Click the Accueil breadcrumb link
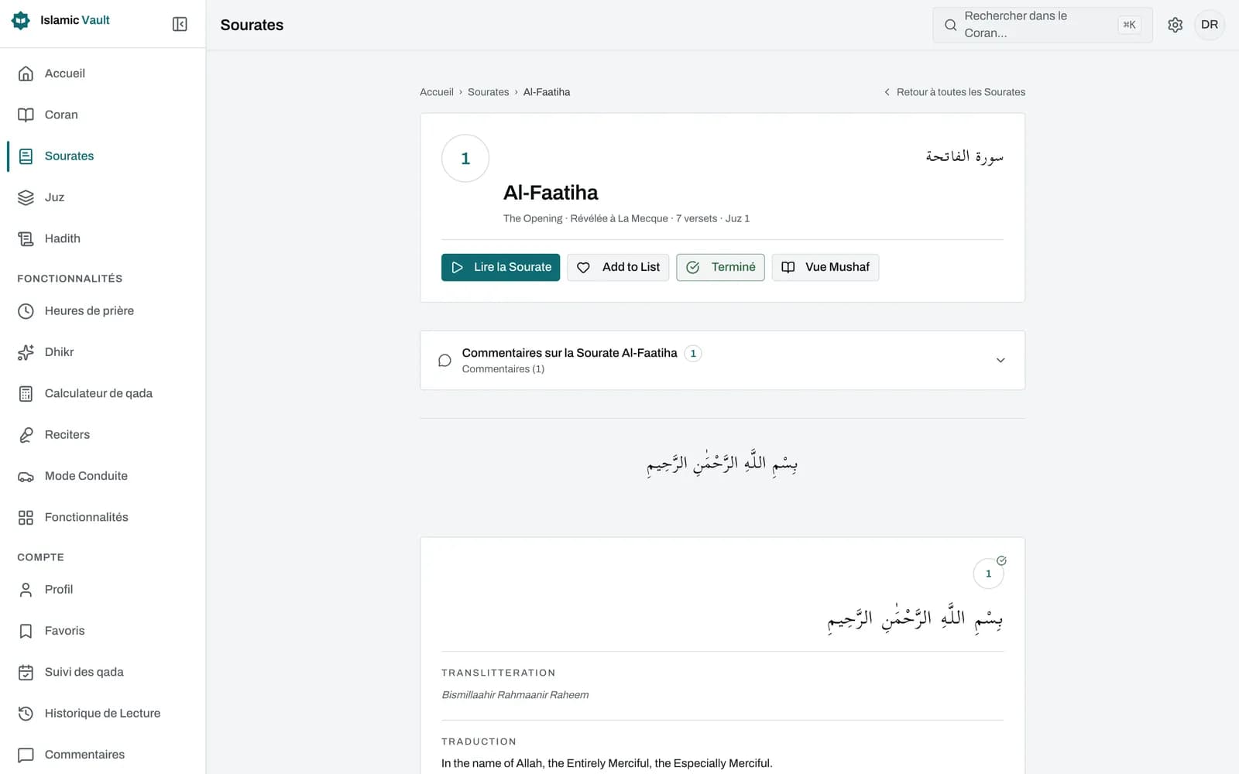The image size is (1239, 774). (437, 92)
